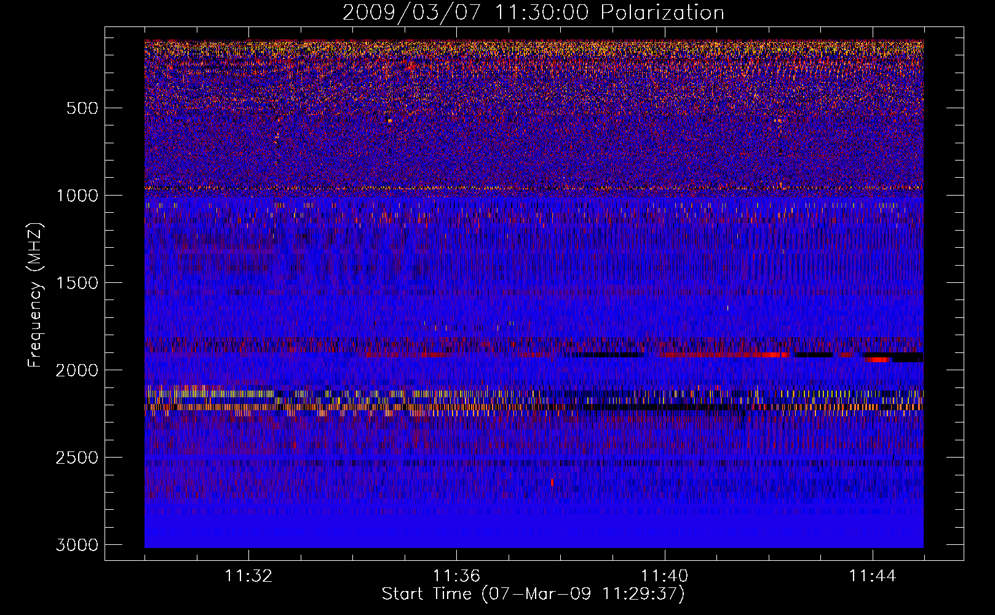Screen dimensions: 995x615
Task: Click the 'Start Time (07-Mar-09 11:29:37)' label
Action: pos(533,594)
